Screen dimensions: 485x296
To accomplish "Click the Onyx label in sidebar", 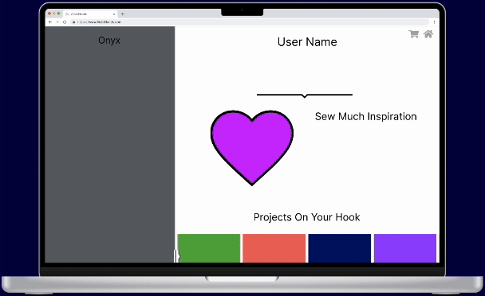I will coord(109,41).
